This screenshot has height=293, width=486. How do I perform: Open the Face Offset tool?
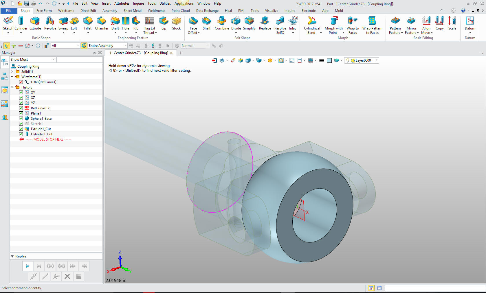tap(193, 25)
